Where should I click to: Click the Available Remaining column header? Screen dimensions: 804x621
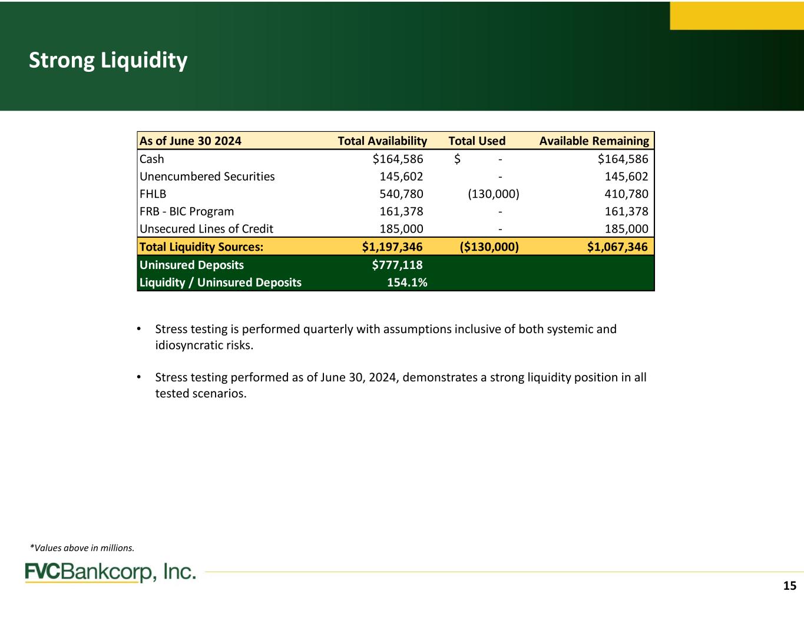[594, 141]
